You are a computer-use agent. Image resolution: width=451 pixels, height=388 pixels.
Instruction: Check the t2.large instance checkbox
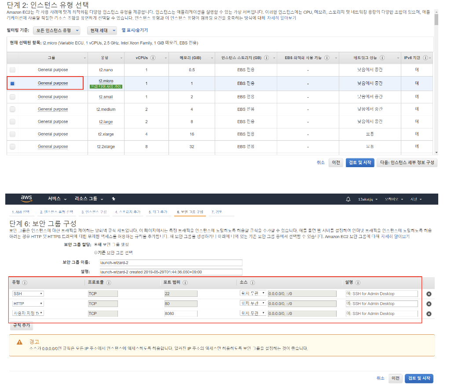point(12,122)
